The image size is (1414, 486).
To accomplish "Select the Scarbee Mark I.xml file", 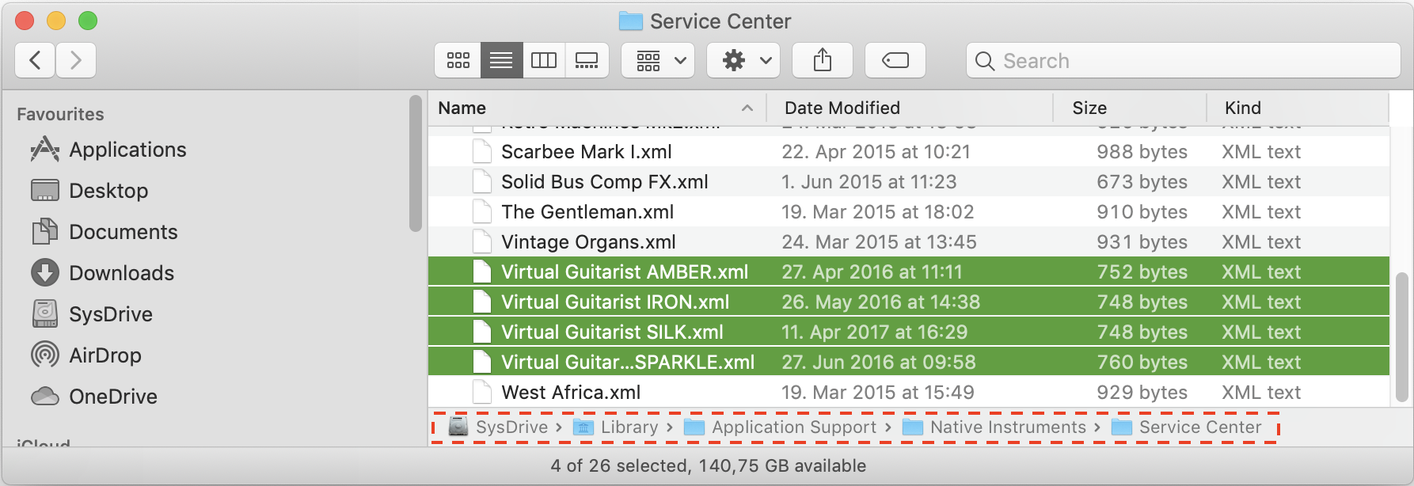I will click(x=908, y=152).
